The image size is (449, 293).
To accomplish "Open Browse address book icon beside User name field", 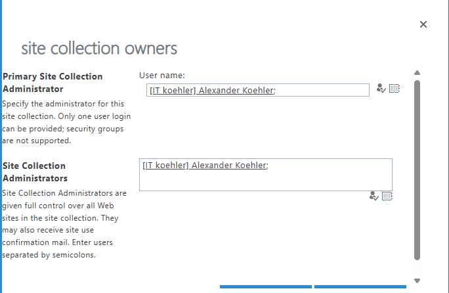I will click(395, 89).
